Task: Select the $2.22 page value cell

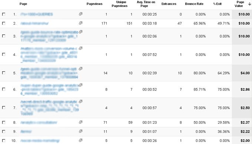Action: pyautogui.click(x=245, y=131)
